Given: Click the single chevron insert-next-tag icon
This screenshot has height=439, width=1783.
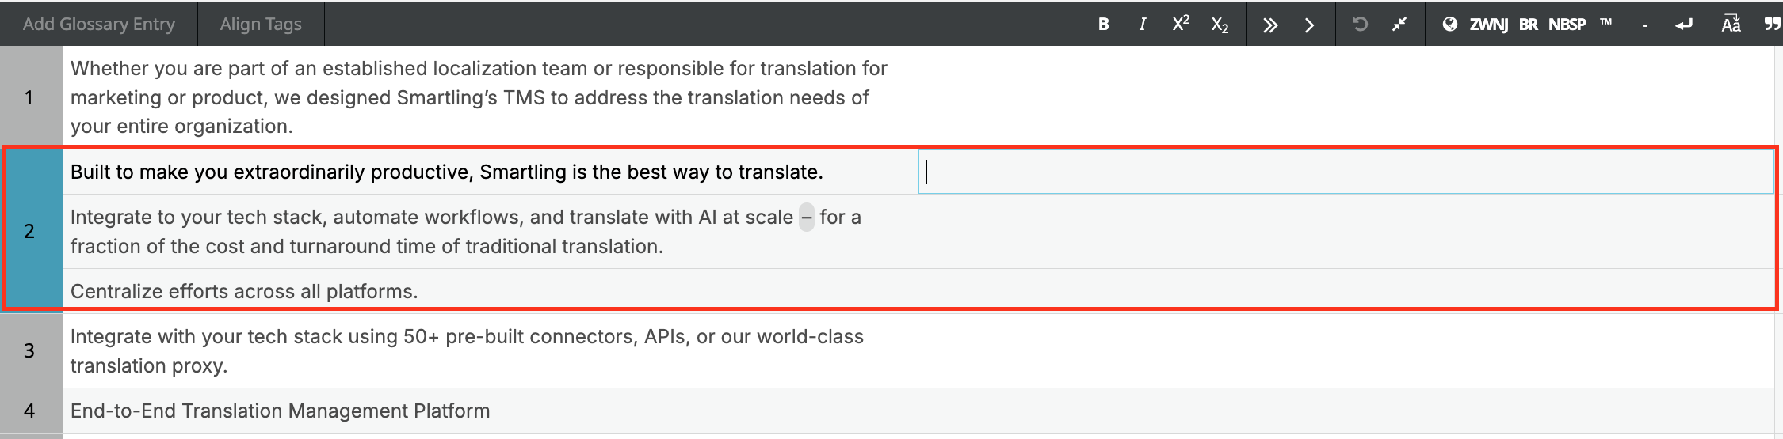Looking at the screenshot, I should (x=1309, y=25).
